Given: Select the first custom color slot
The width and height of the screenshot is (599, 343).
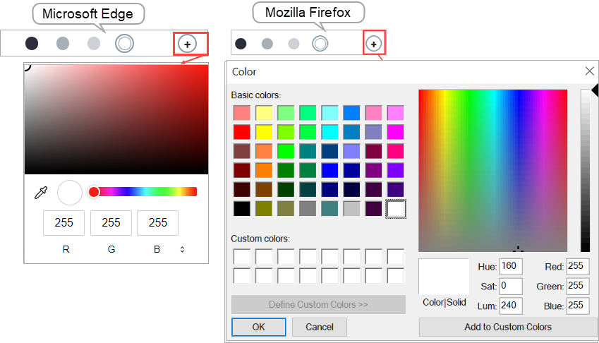Looking at the screenshot, I should 242,256.
